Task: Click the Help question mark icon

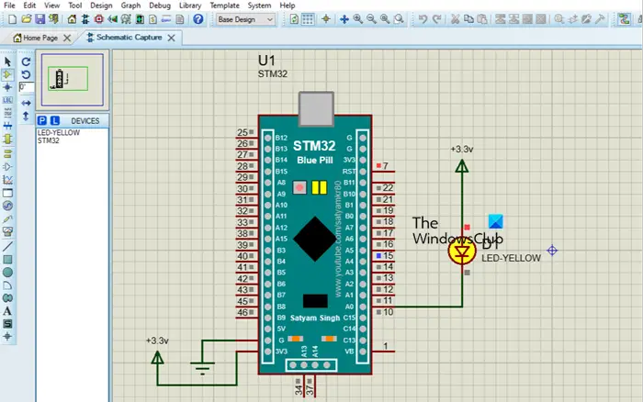Action: click(x=198, y=19)
